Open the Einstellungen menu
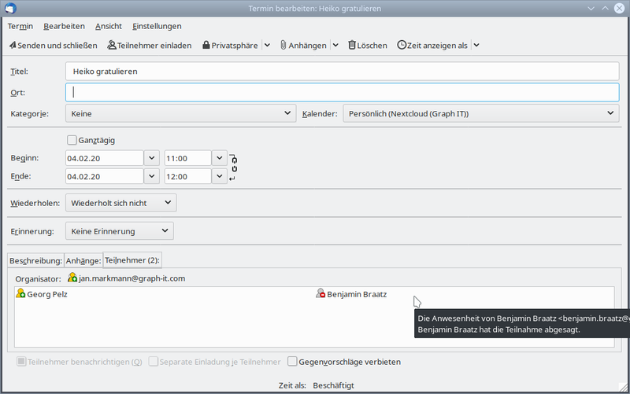 coord(157,26)
